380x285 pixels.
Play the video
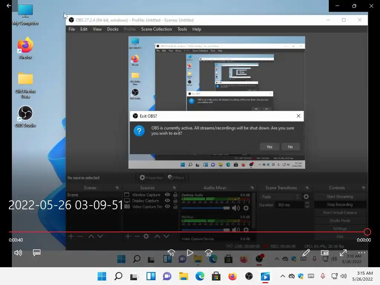coord(190,253)
